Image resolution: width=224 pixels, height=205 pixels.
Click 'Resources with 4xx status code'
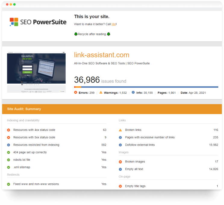click(34, 130)
